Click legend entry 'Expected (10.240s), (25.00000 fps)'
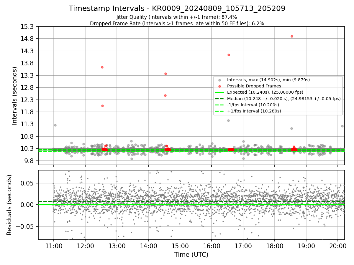 265,92
